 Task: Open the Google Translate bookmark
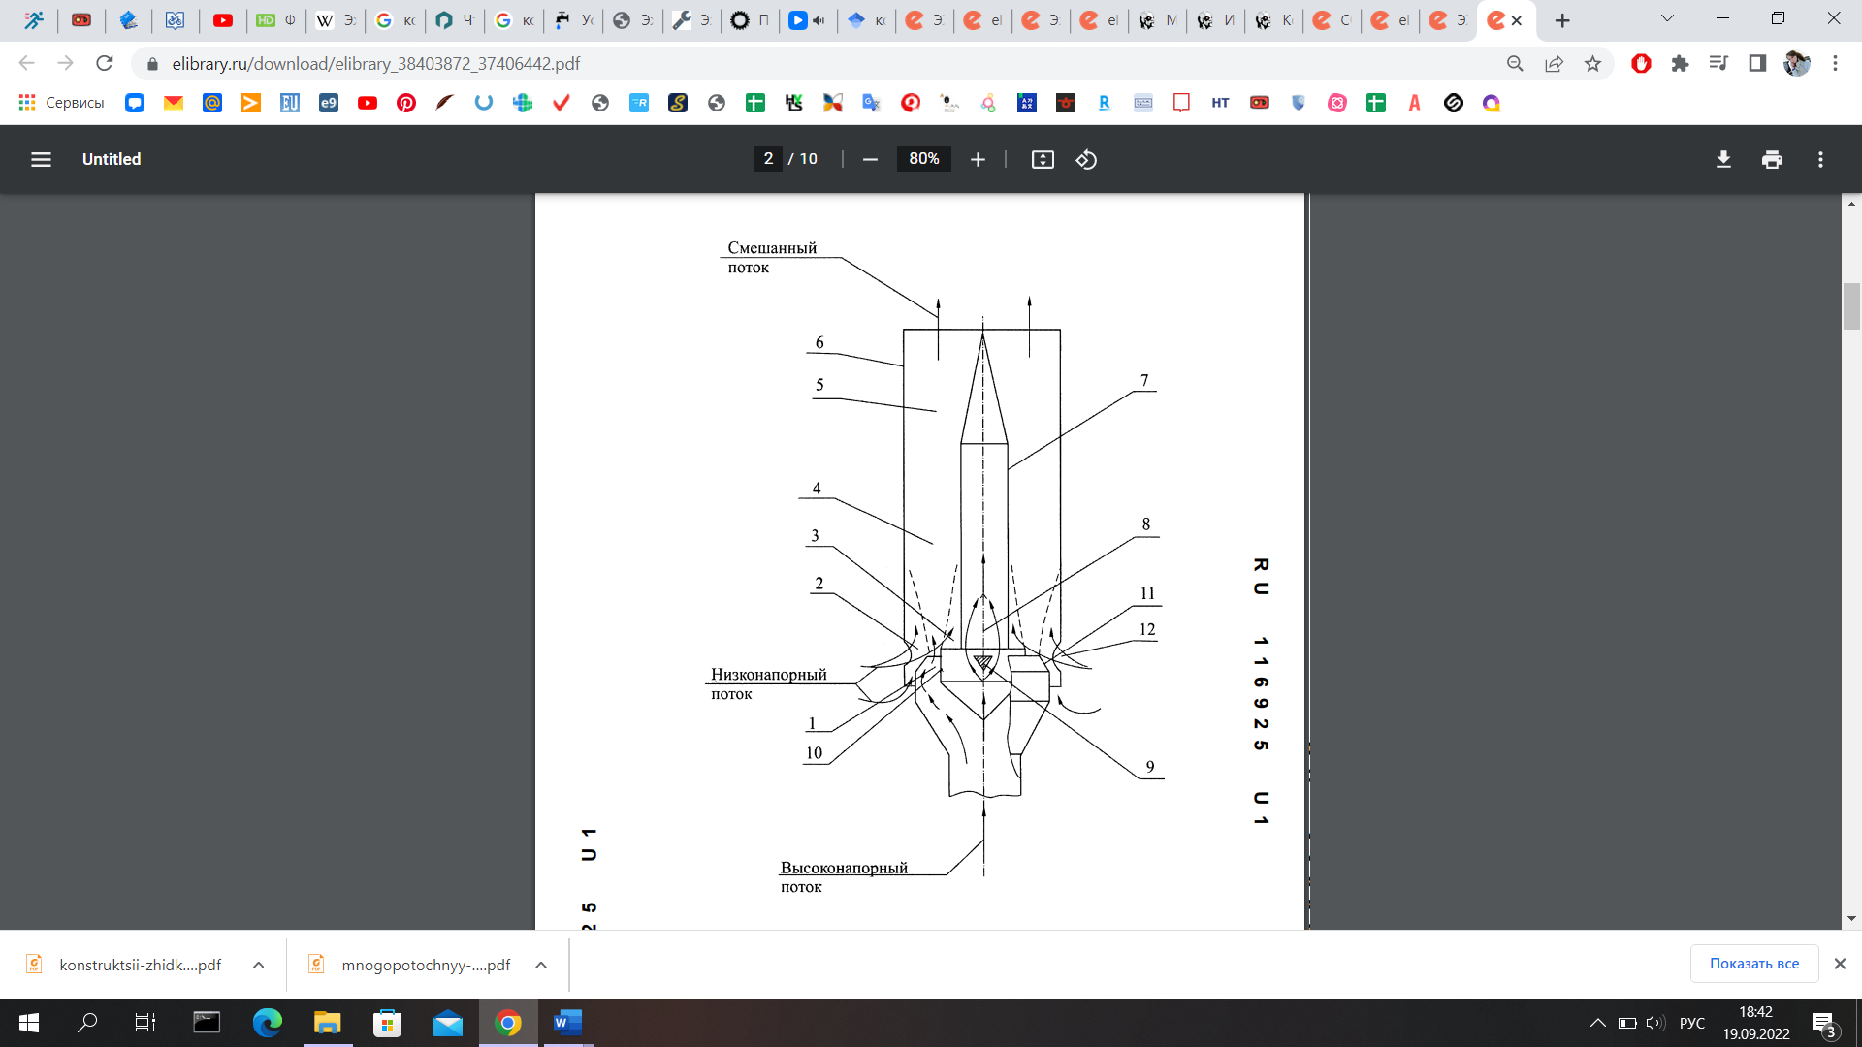point(872,103)
